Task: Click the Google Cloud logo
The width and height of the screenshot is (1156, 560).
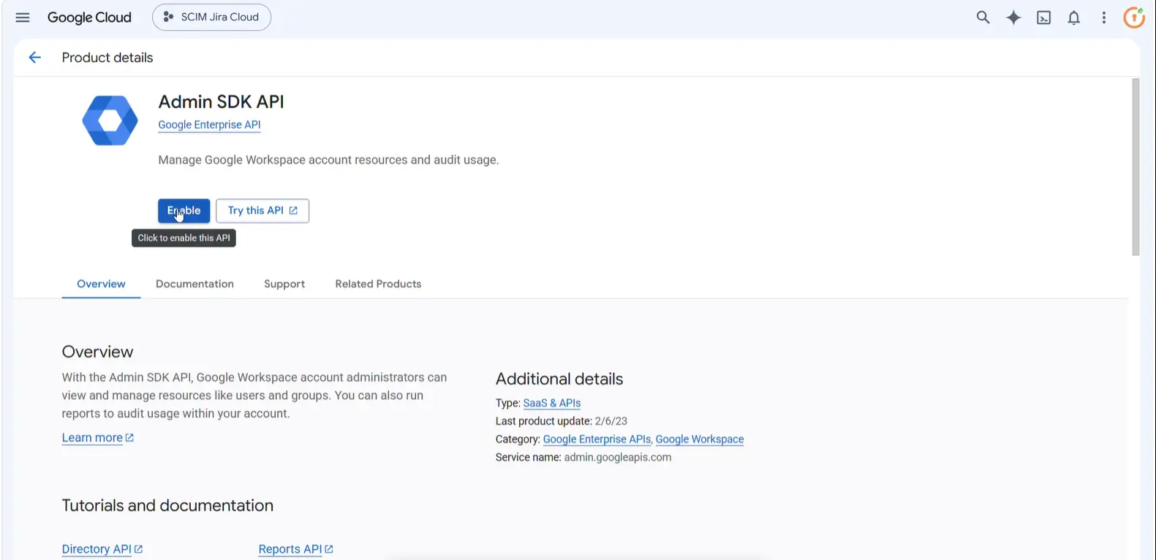Action: [89, 18]
